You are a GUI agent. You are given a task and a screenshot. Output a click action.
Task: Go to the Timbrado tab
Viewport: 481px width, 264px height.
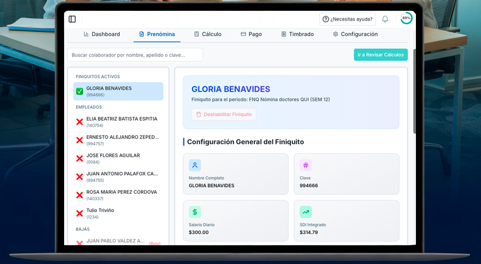click(x=297, y=34)
